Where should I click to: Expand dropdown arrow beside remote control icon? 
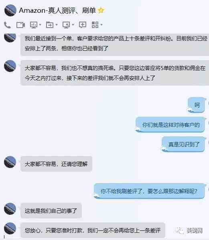coord(73,25)
